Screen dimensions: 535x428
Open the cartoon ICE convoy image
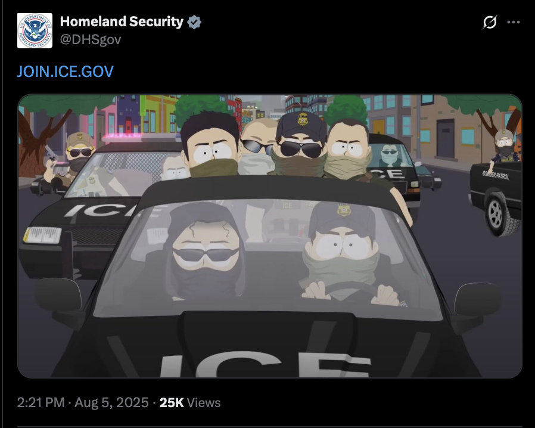point(270,236)
